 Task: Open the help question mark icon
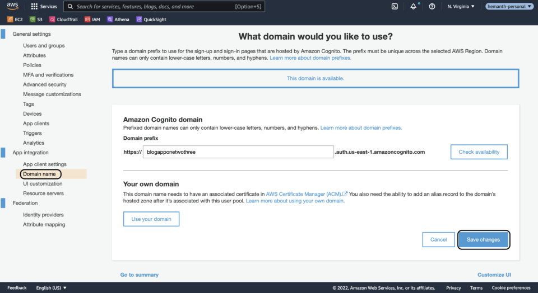pyautogui.click(x=432, y=7)
